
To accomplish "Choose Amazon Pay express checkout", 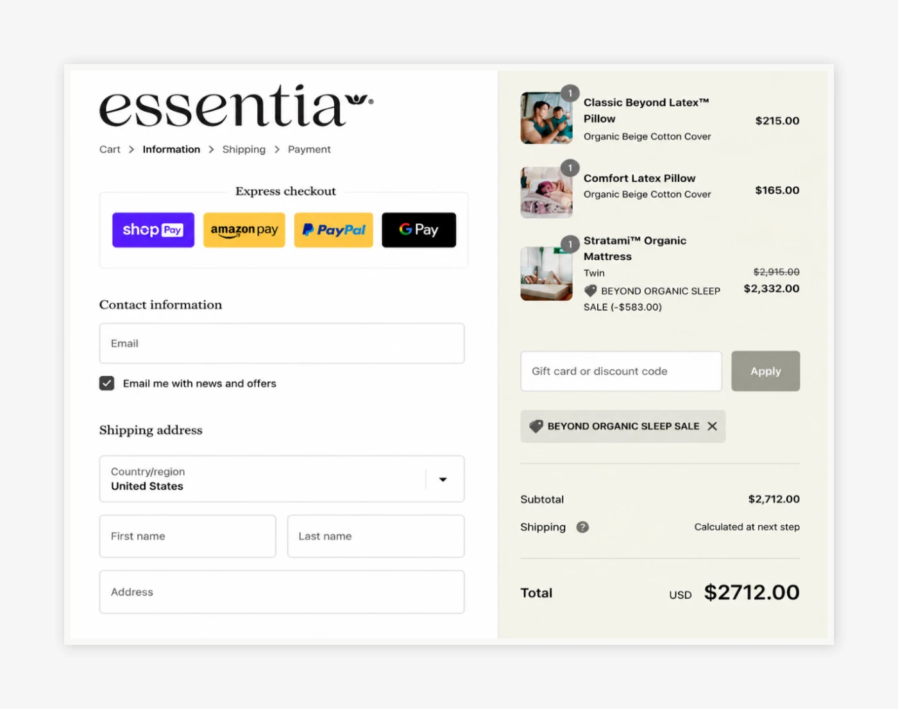I will point(244,230).
